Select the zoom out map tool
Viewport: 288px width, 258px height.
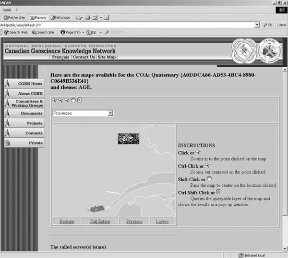61,100
